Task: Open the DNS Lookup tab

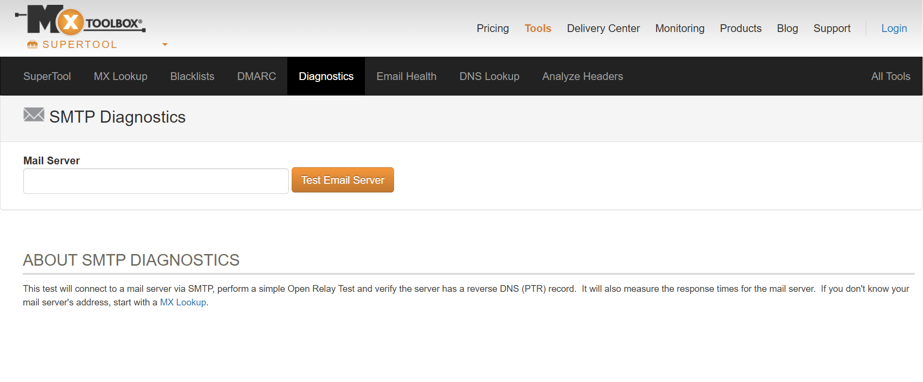Action: tap(489, 76)
